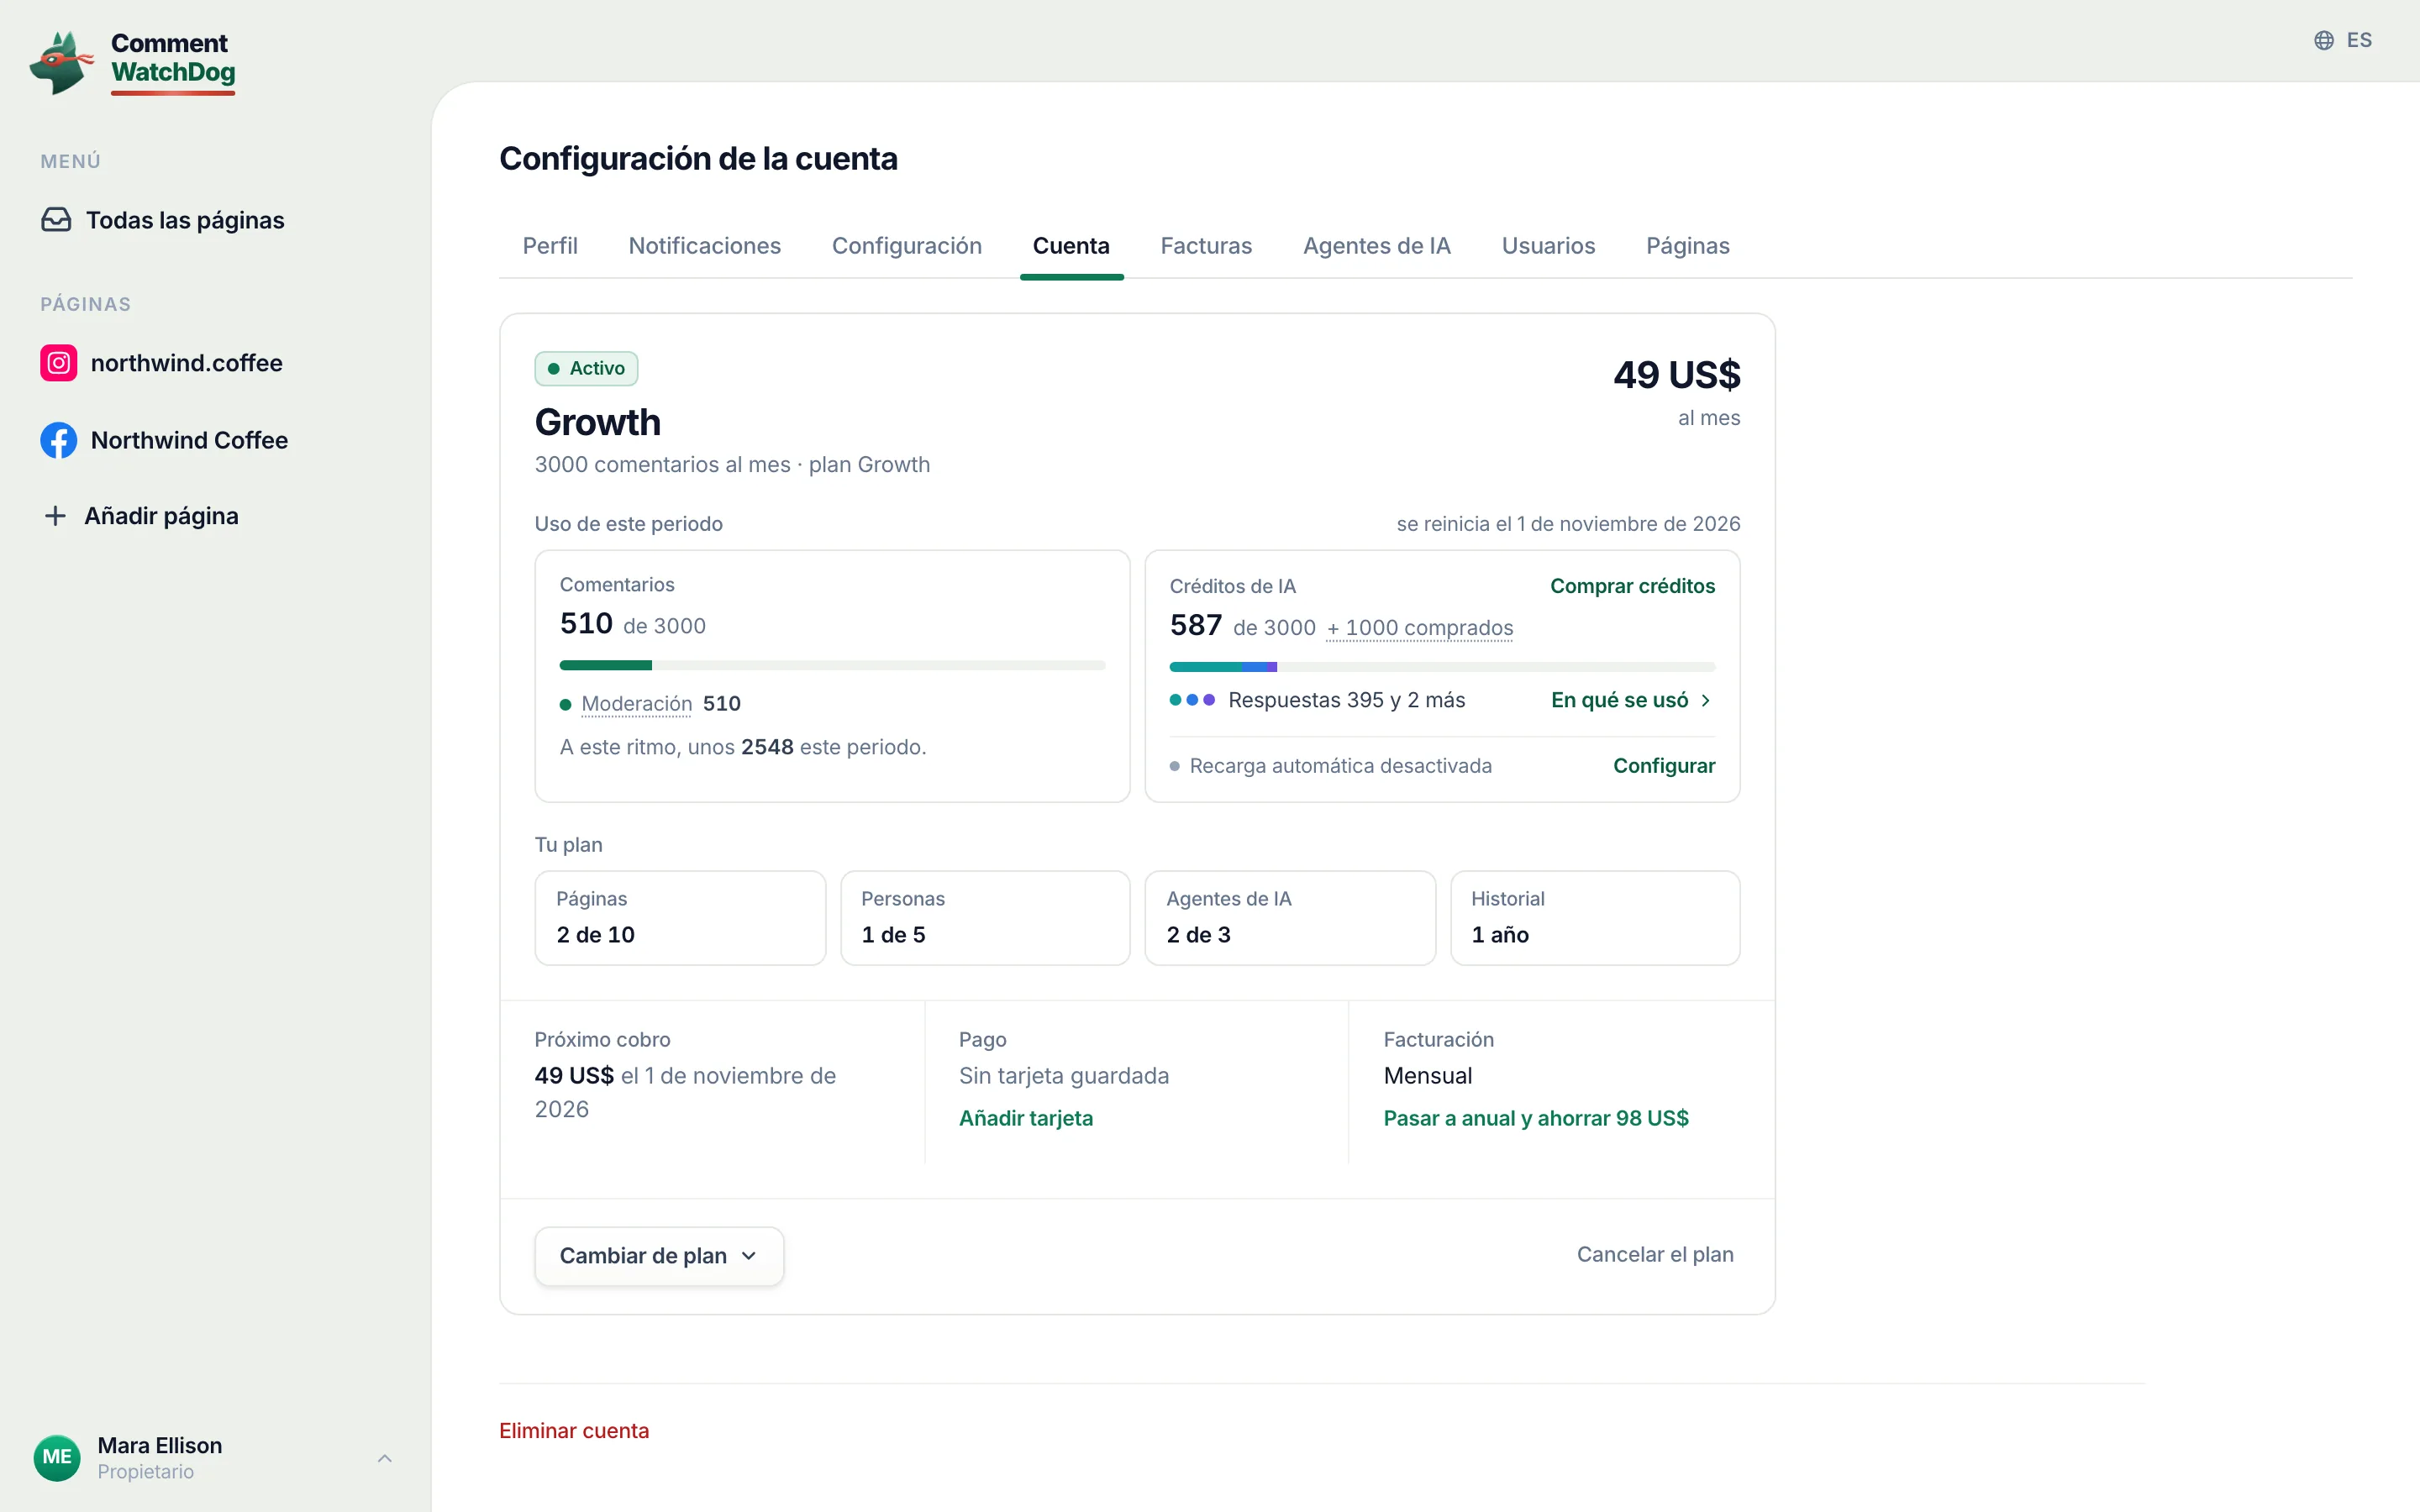
Task: Switch to the Perfil tab
Action: coord(550,246)
